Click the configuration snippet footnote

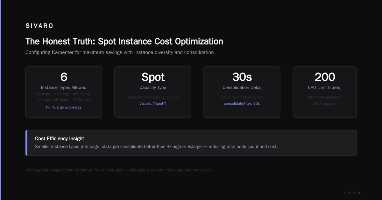[x=119, y=170]
